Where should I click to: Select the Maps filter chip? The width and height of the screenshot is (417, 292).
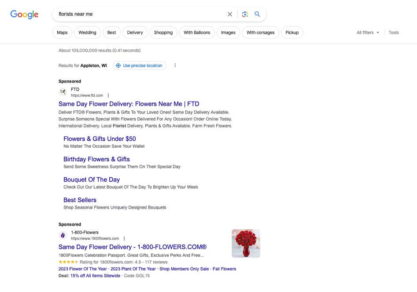pos(62,33)
